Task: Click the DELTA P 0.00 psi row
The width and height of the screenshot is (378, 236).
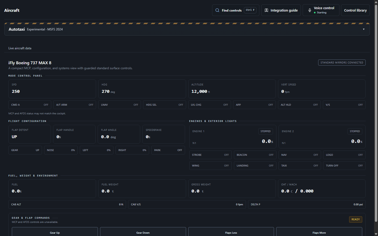Action: pyautogui.click(x=307, y=205)
